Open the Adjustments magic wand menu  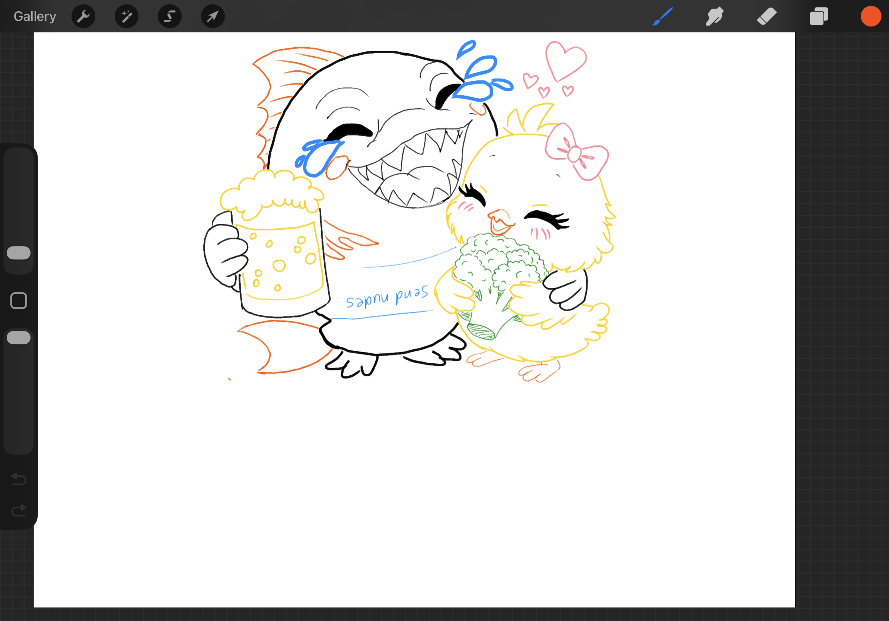pyautogui.click(x=127, y=16)
